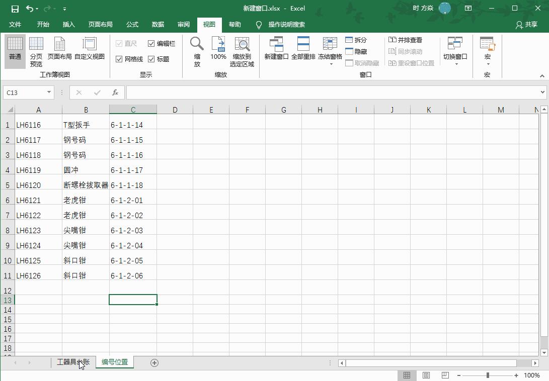549x381 pixels.
Task: Open the 切换窗口 dropdown
Action: click(455, 50)
